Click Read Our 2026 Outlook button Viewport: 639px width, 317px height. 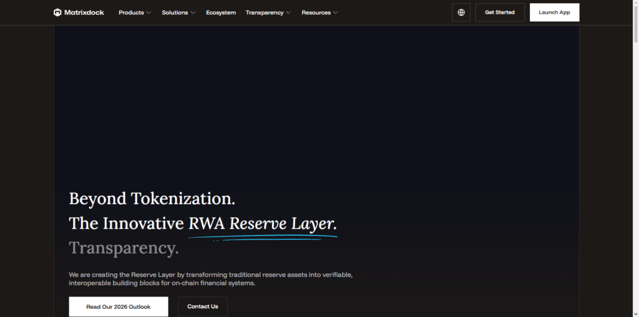pyautogui.click(x=118, y=306)
